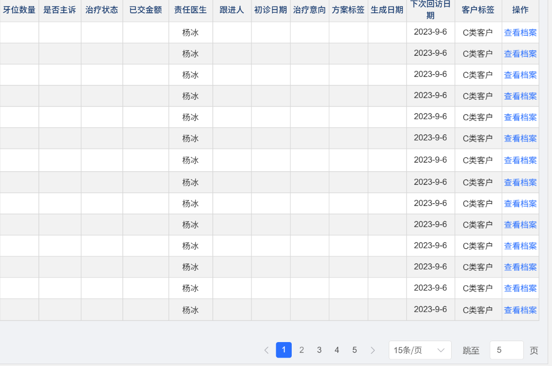Switch to page 4 in pagination

coord(337,350)
